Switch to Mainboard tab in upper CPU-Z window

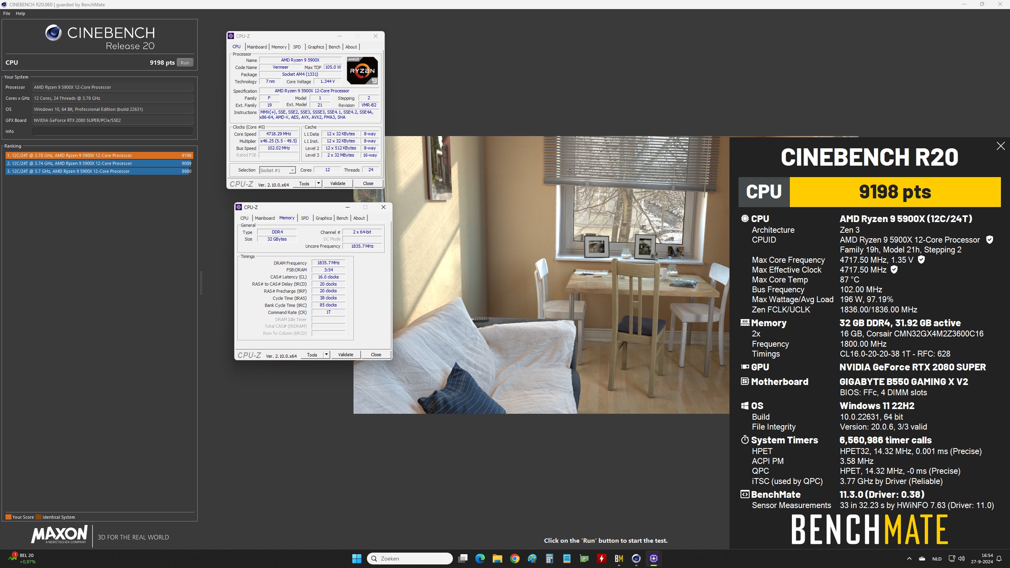257,47
